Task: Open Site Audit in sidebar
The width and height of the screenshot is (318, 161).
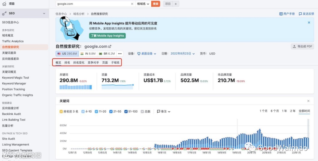Action: (9, 139)
